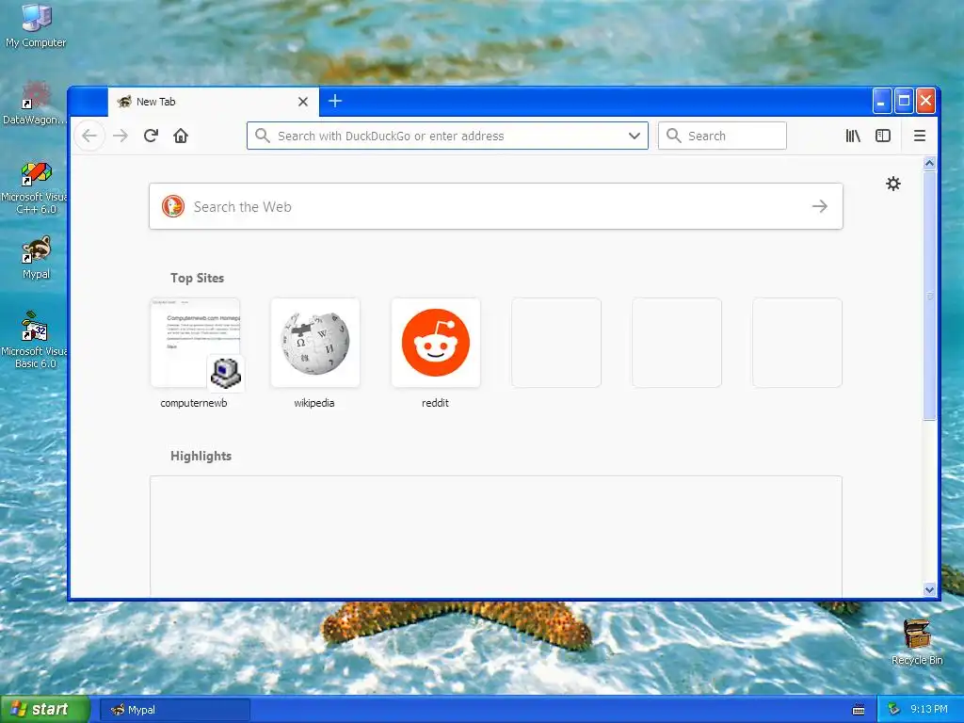Open new tab page settings gear
964x723 pixels.
click(893, 184)
